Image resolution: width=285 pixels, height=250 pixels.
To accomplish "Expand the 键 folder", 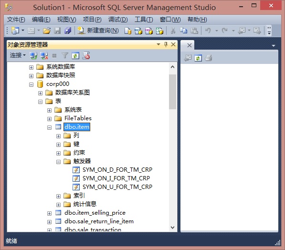I will click(x=58, y=145).
